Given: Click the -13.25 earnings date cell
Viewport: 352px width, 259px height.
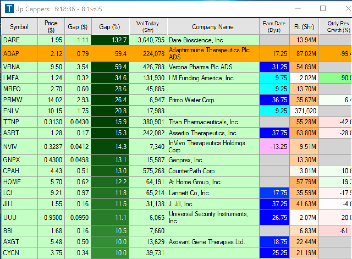Looking at the screenshot, I should tap(275, 146).
